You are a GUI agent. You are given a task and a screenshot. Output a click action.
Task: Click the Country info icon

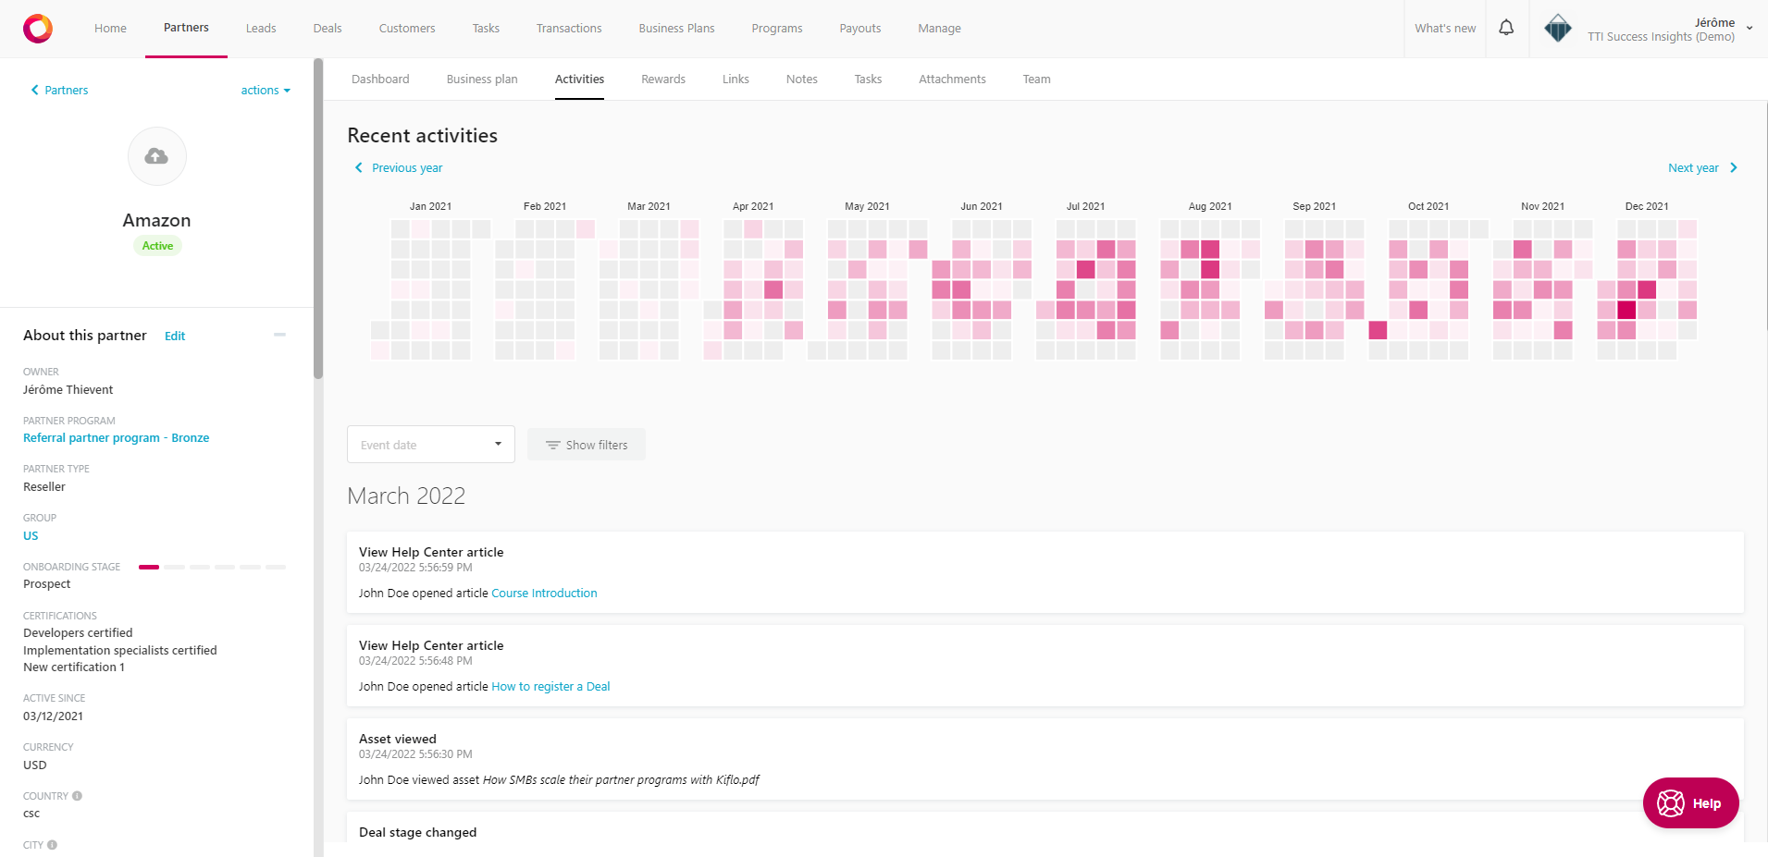click(x=78, y=796)
